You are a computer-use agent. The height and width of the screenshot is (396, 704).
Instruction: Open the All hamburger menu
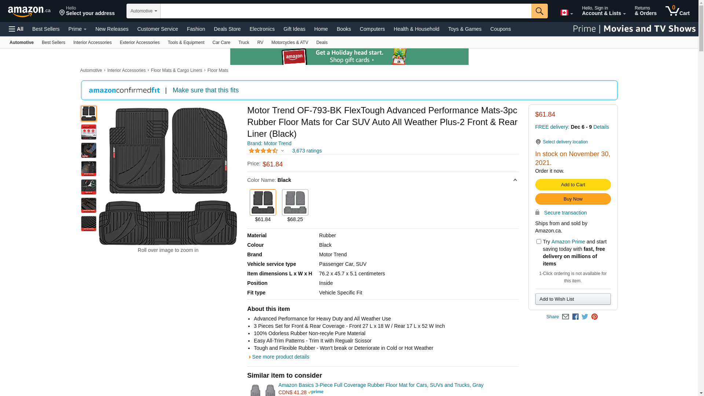(x=16, y=29)
